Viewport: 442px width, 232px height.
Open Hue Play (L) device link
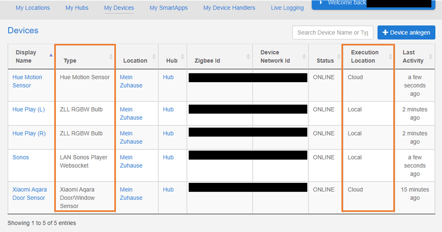(29, 109)
